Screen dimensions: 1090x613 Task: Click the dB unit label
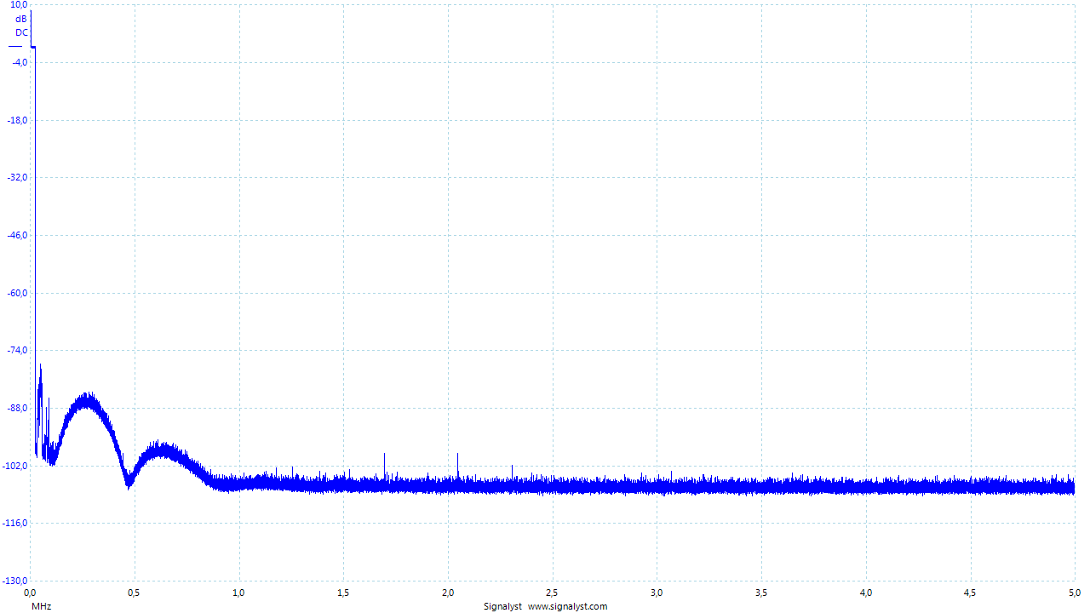tap(21, 19)
